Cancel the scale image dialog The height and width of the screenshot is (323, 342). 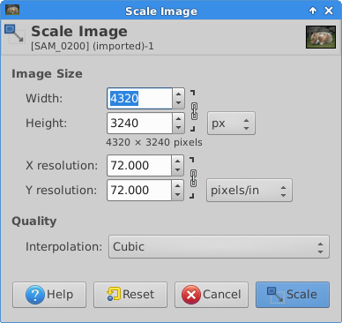(212, 295)
